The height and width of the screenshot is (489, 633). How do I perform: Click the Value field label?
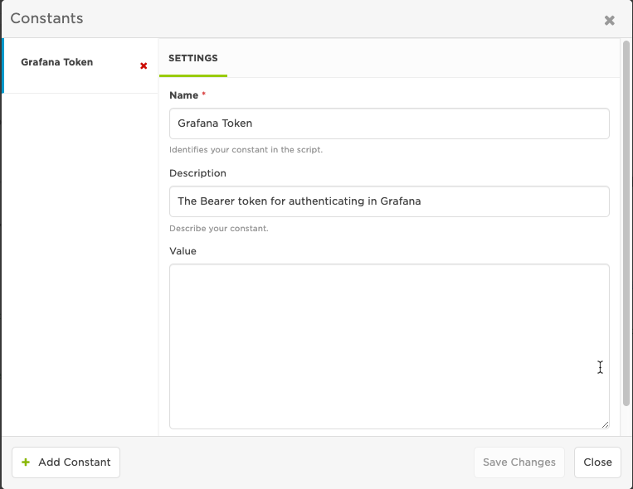183,250
